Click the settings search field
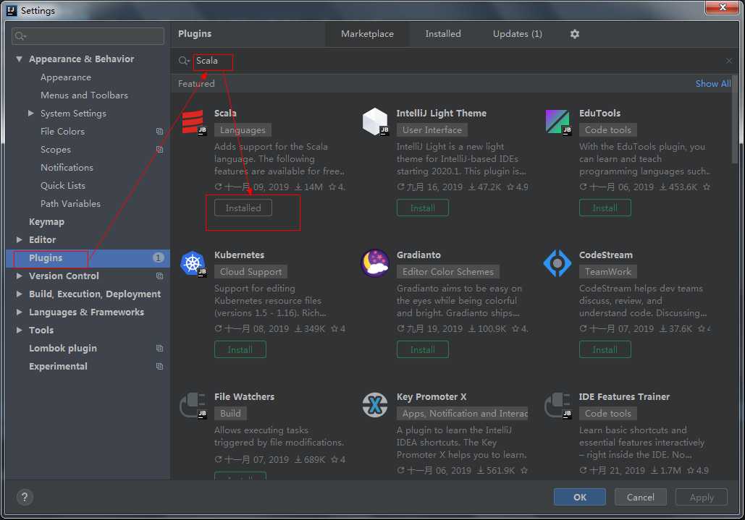 pyautogui.click(x=88, y=35)
